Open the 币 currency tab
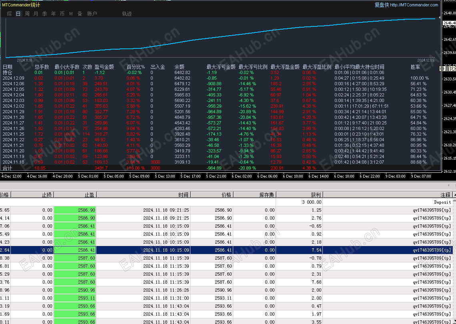456x324 pixels. tap(62, 14)
